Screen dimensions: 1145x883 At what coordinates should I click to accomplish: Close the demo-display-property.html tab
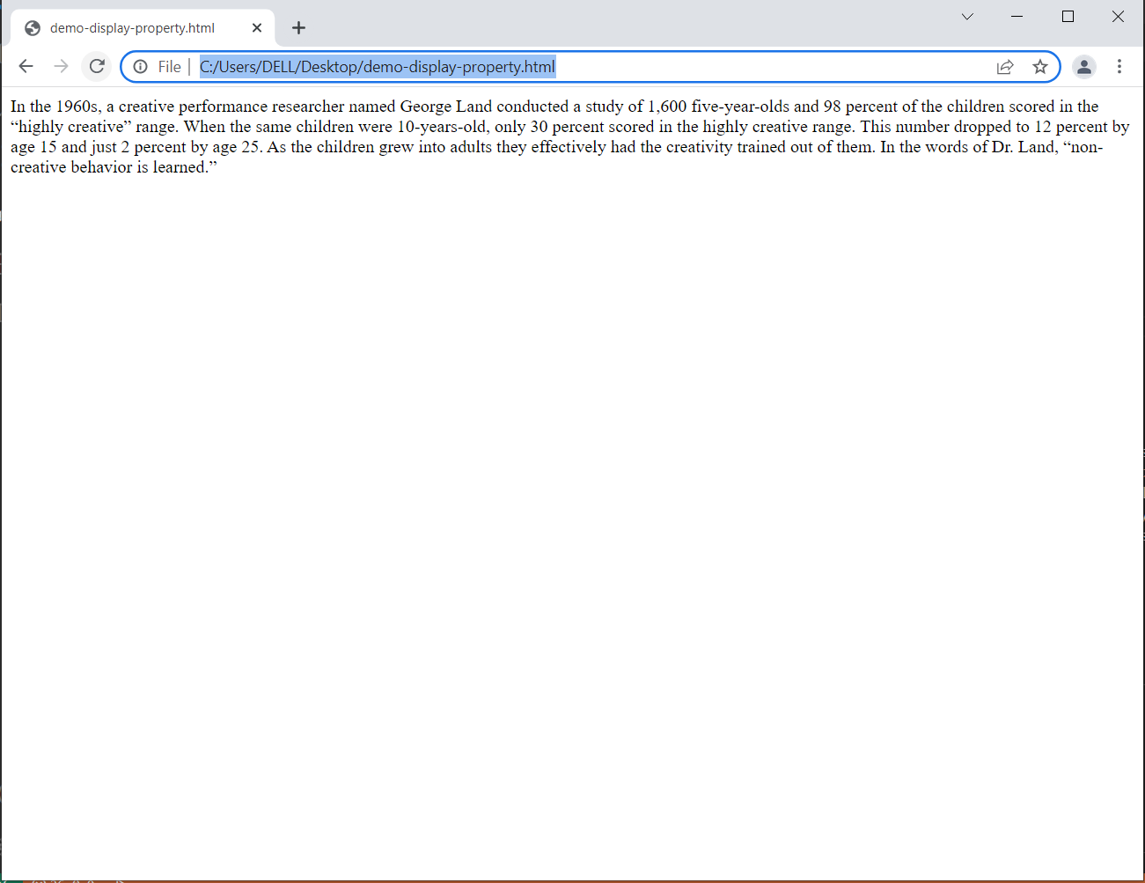[257, 28]
